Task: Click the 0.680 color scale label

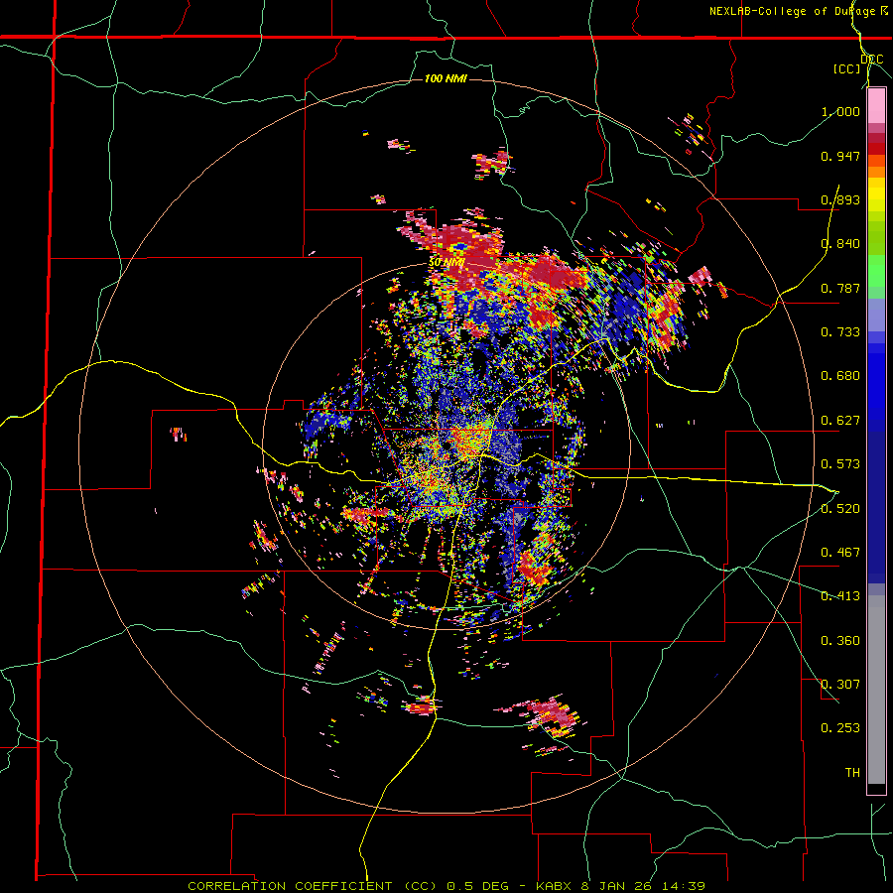Action: (840, 376)
